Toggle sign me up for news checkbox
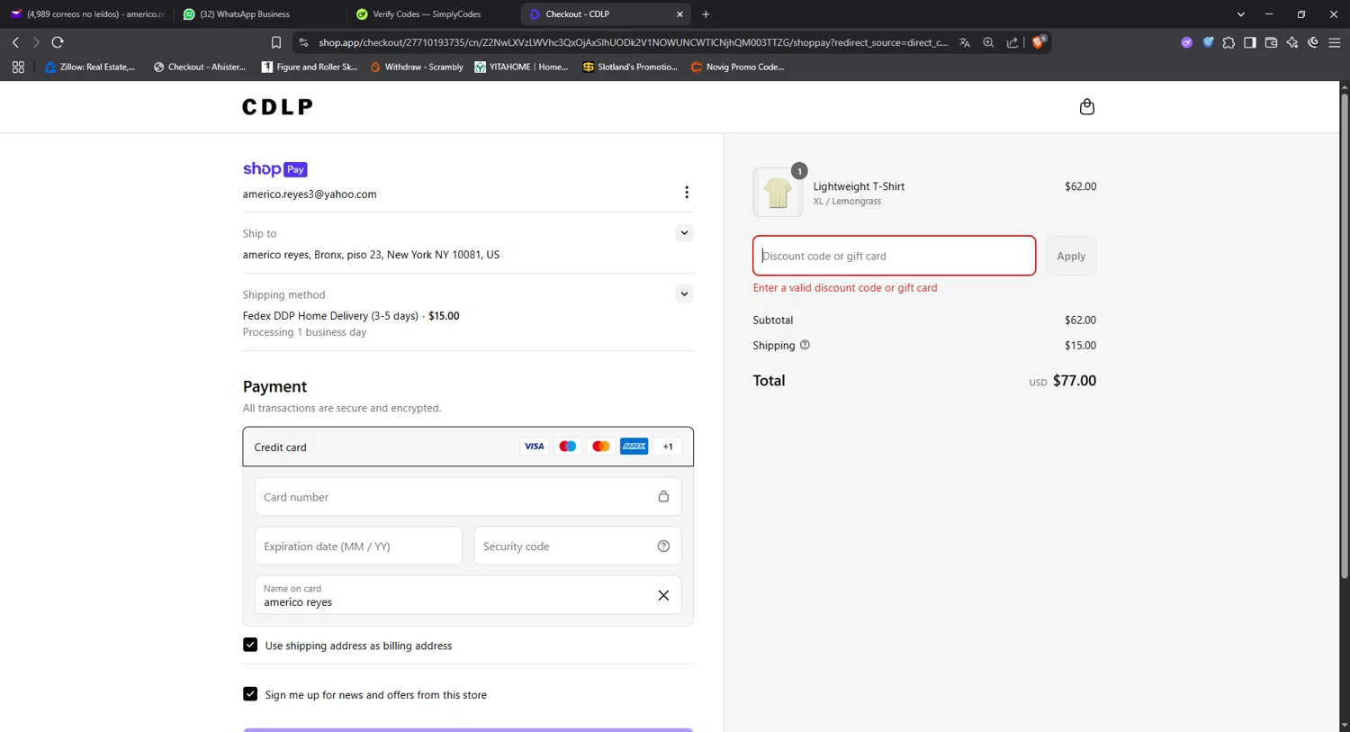 [x=250, y=694]
